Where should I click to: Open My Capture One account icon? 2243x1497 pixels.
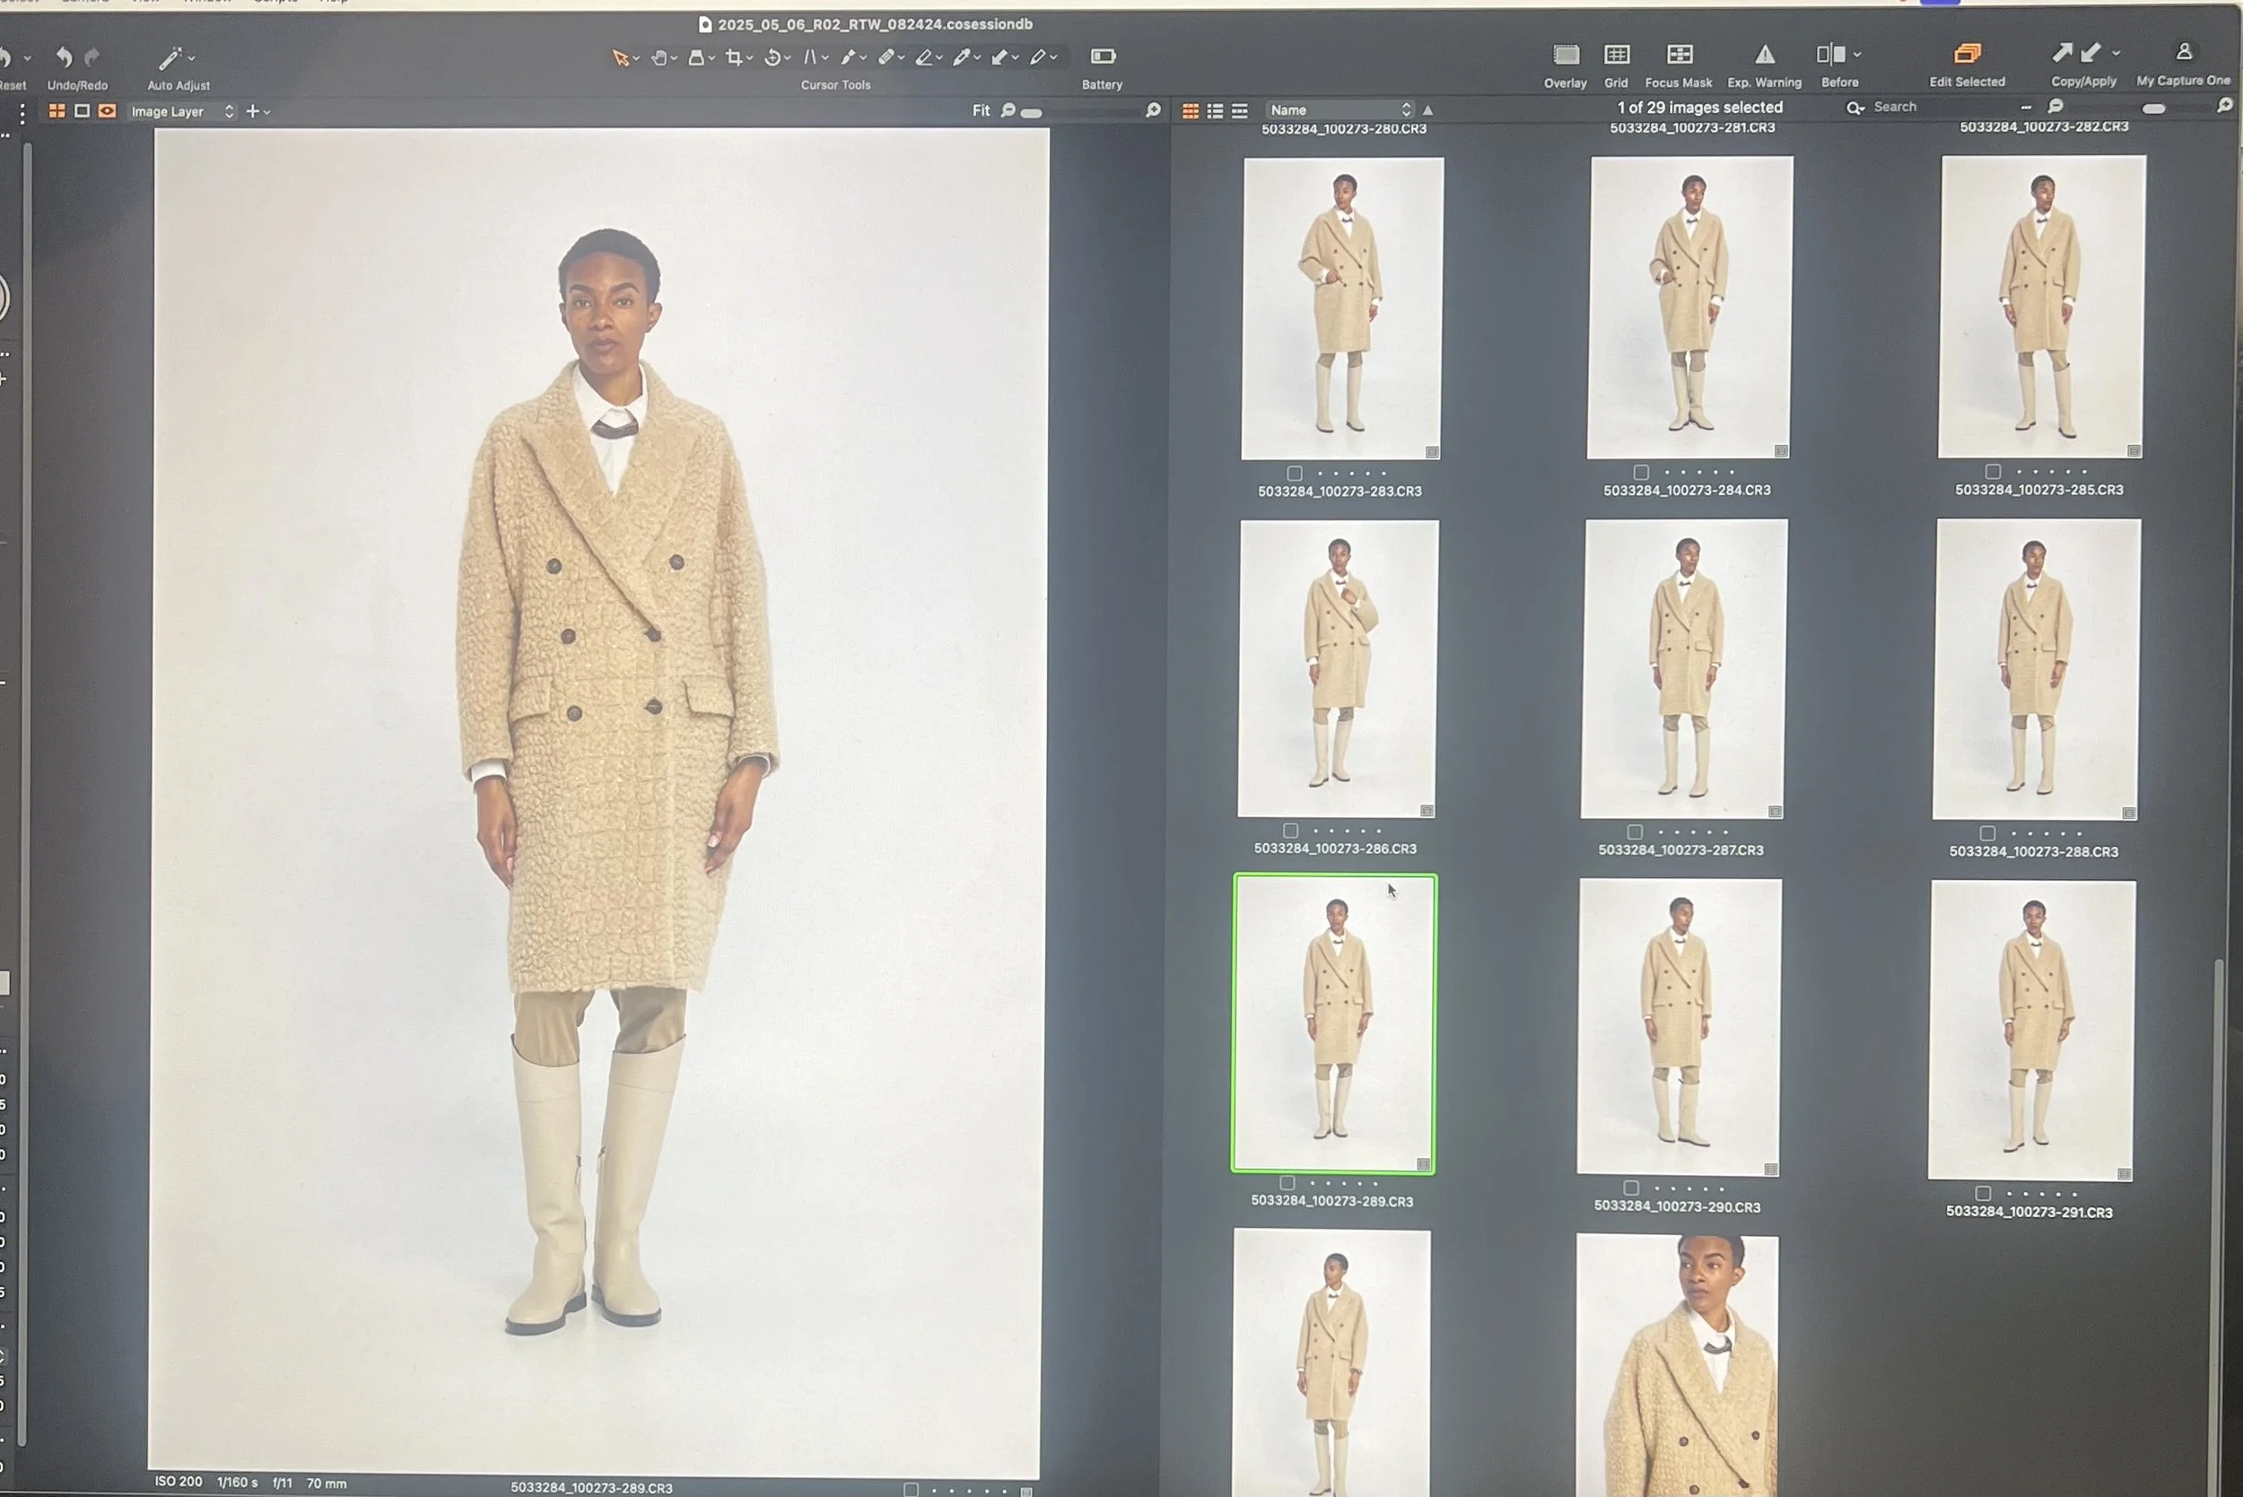click(2184, 51)
